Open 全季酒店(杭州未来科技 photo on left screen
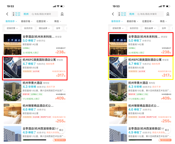 coord(12,45)
